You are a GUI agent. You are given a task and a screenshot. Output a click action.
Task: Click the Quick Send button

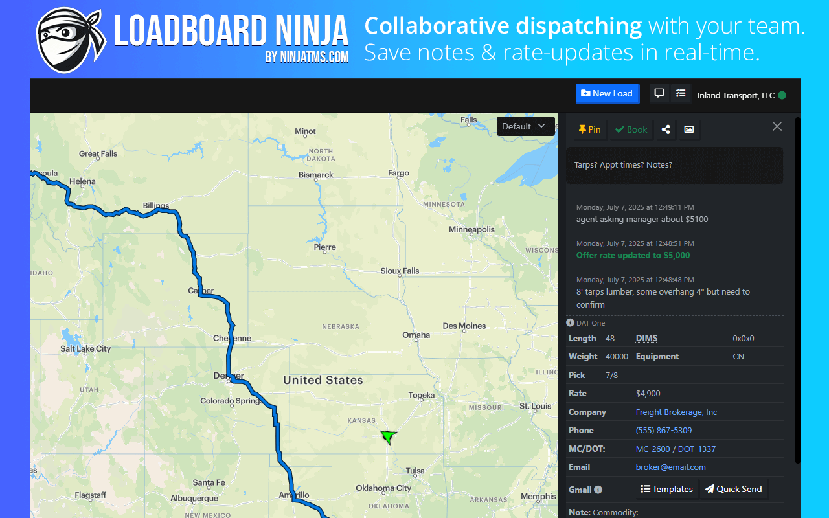tap(734, 489)
